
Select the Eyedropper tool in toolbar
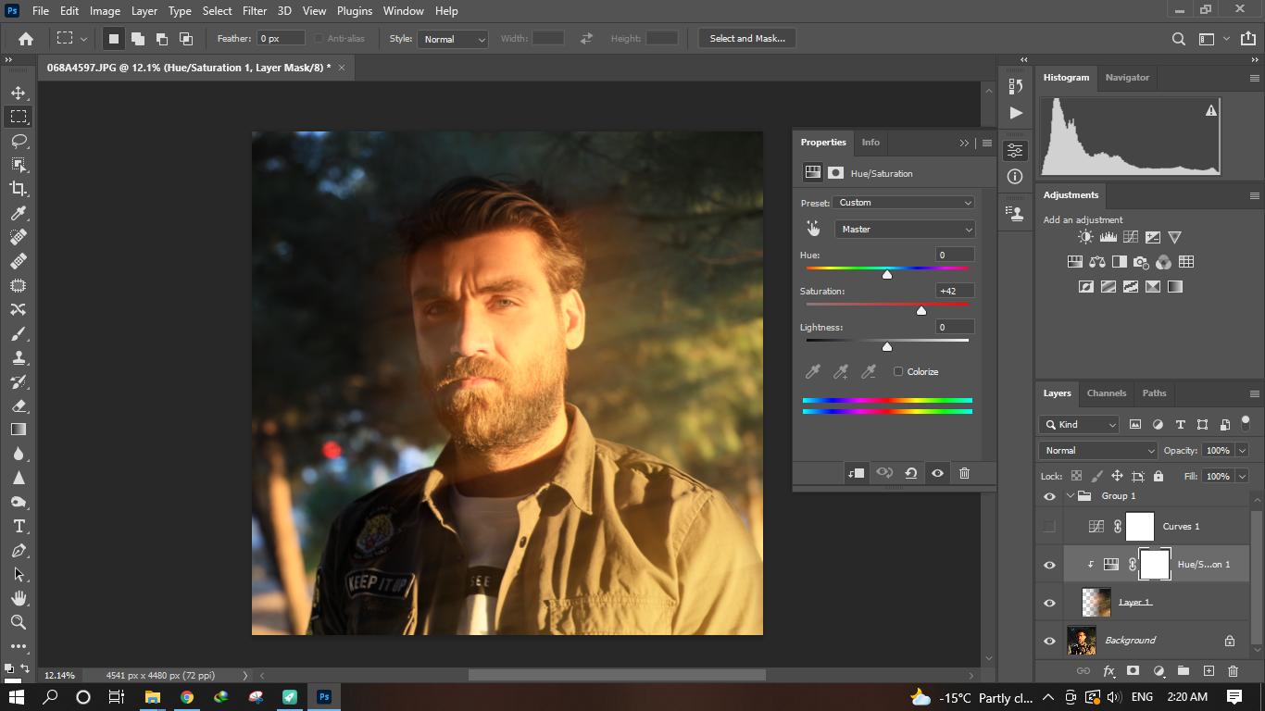[x=18, y=213]
